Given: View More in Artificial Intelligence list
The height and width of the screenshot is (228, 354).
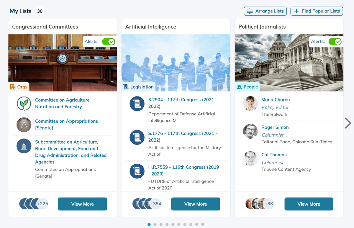Looking at the screenshot, I should tap(196, 204).
